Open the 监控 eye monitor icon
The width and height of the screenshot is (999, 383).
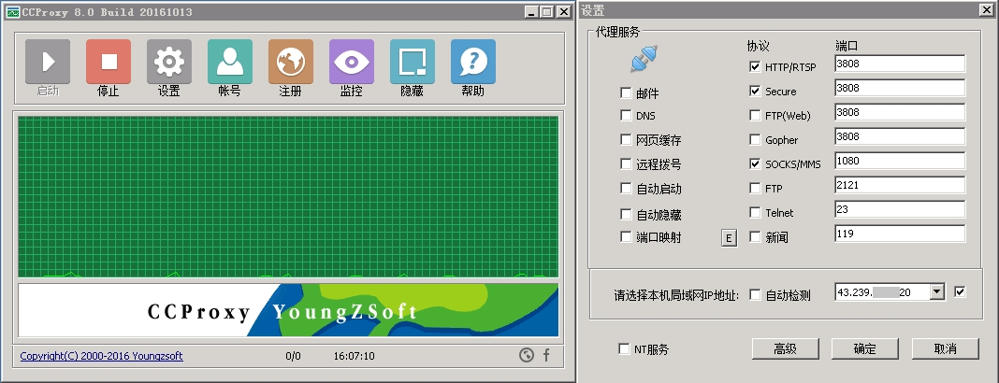point(352,62)
